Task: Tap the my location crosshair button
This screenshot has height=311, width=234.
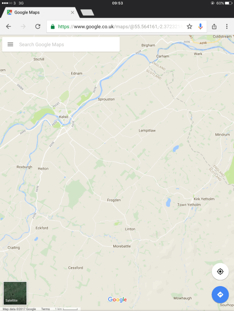Action: [220, 272]
